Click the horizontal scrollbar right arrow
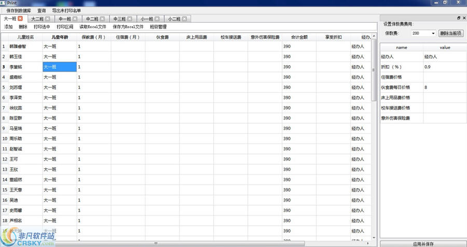 [x=368, y=243]
